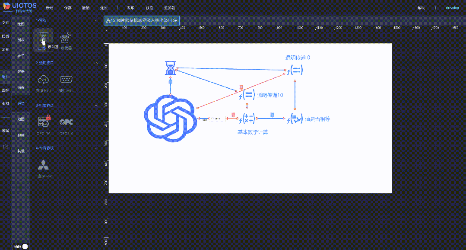Open the 容器 component category
Screen dimensions: 466x250
click(21, 71)
